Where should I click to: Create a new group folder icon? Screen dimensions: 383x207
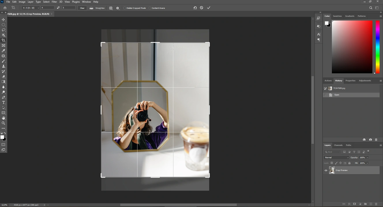pyautogui.click(x=365, y=204)
